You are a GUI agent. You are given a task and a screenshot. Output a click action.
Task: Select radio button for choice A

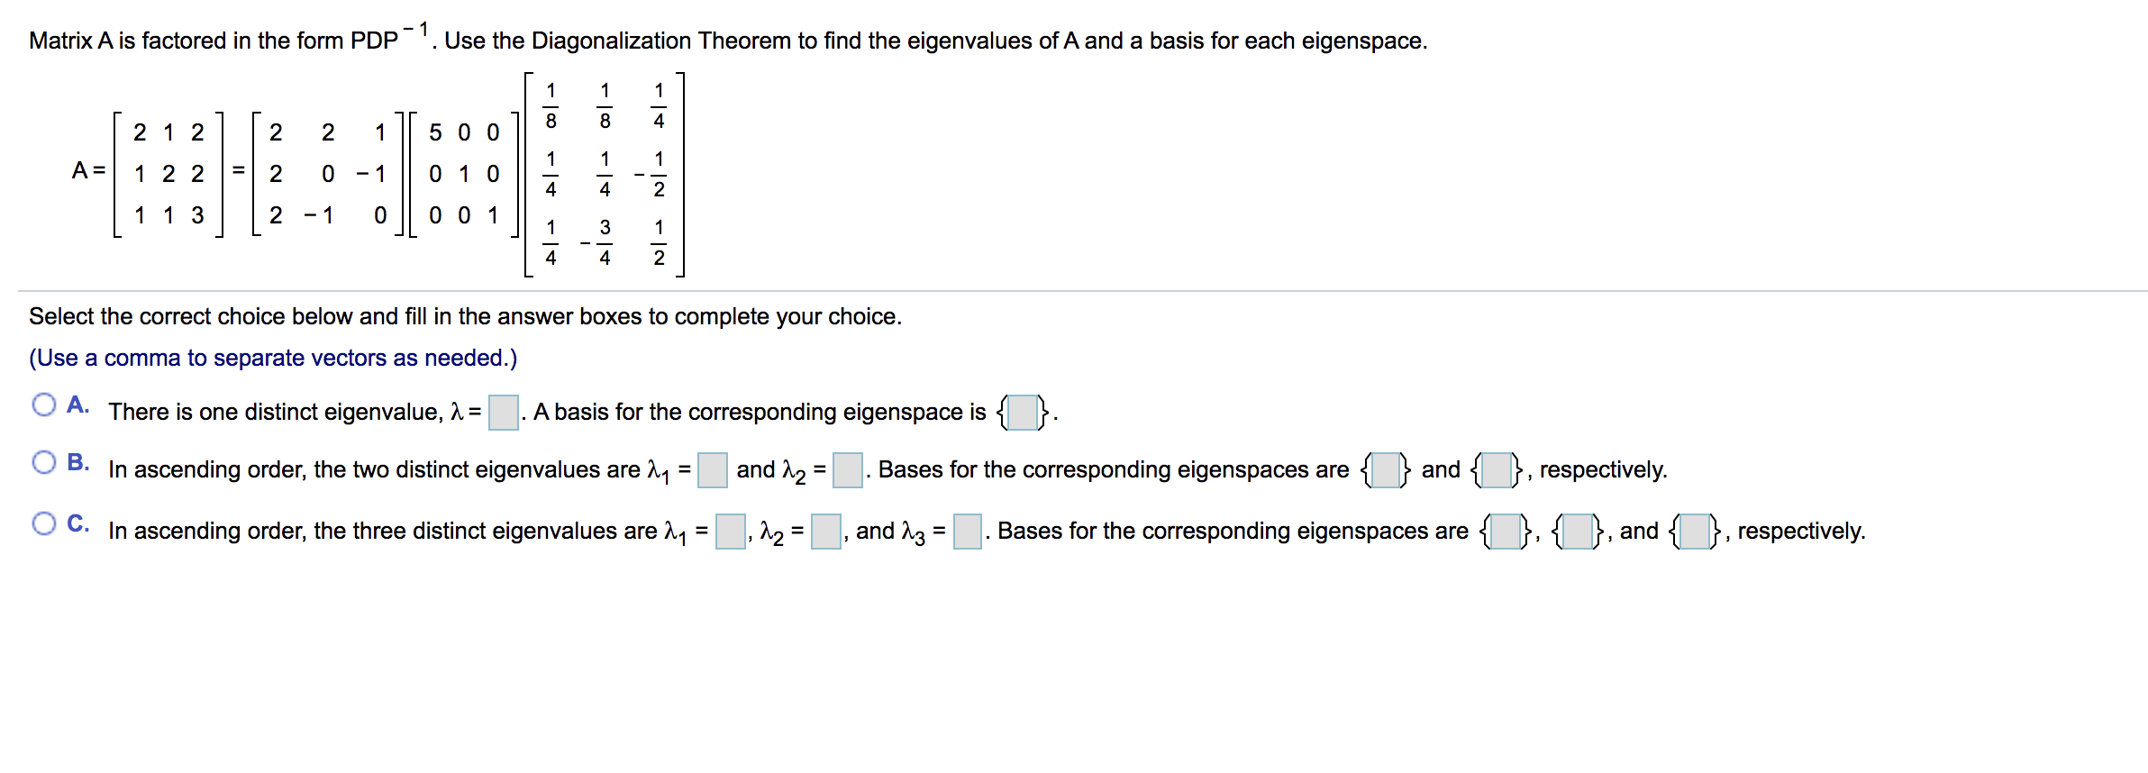click(x=43, y=405)
